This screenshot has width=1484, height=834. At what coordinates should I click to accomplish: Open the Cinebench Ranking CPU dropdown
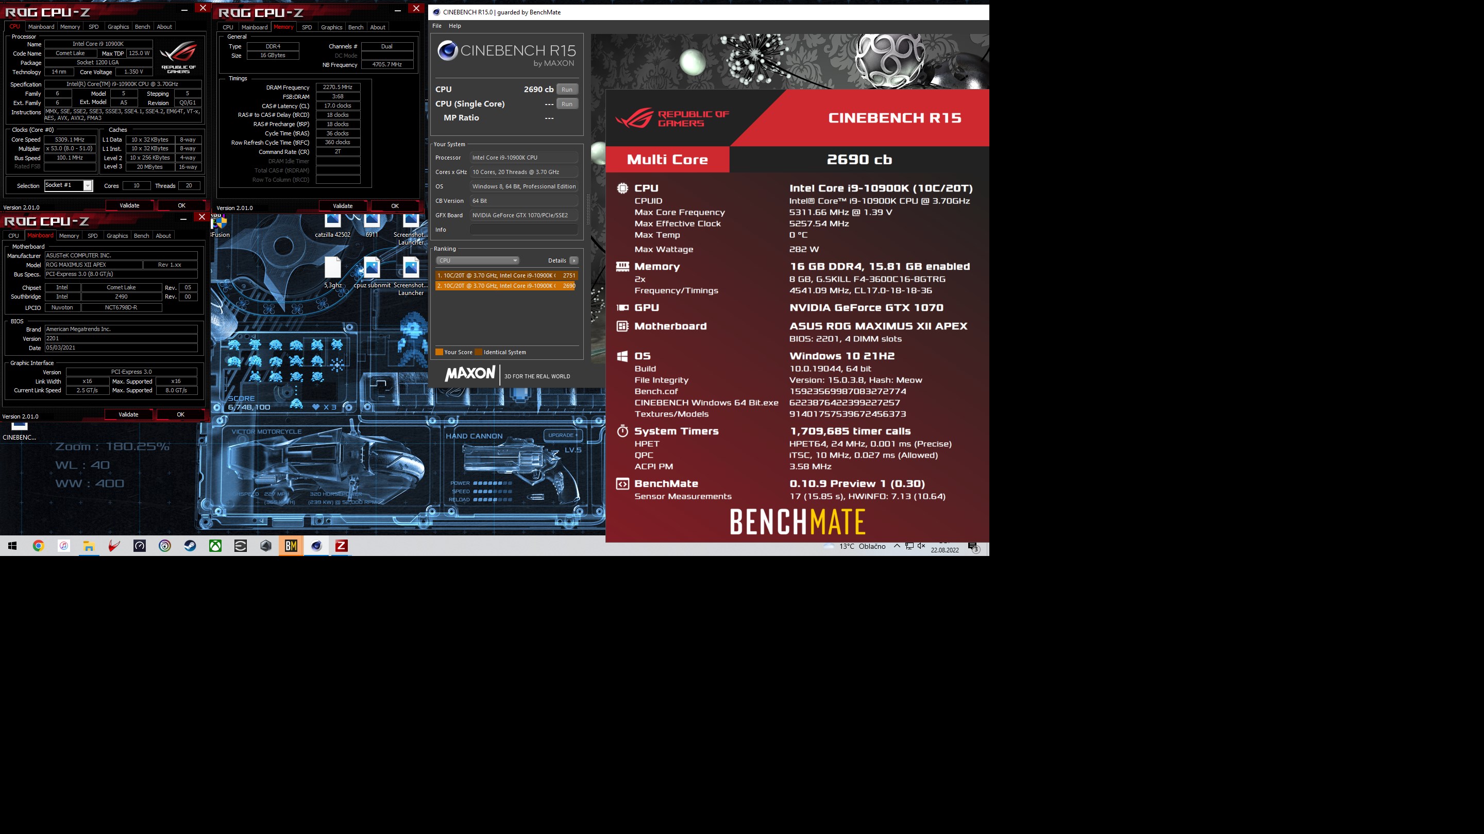pos(478,260)
